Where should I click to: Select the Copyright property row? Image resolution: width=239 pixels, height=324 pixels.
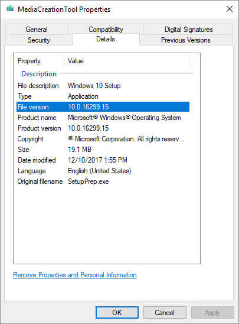tap(103, 139)
